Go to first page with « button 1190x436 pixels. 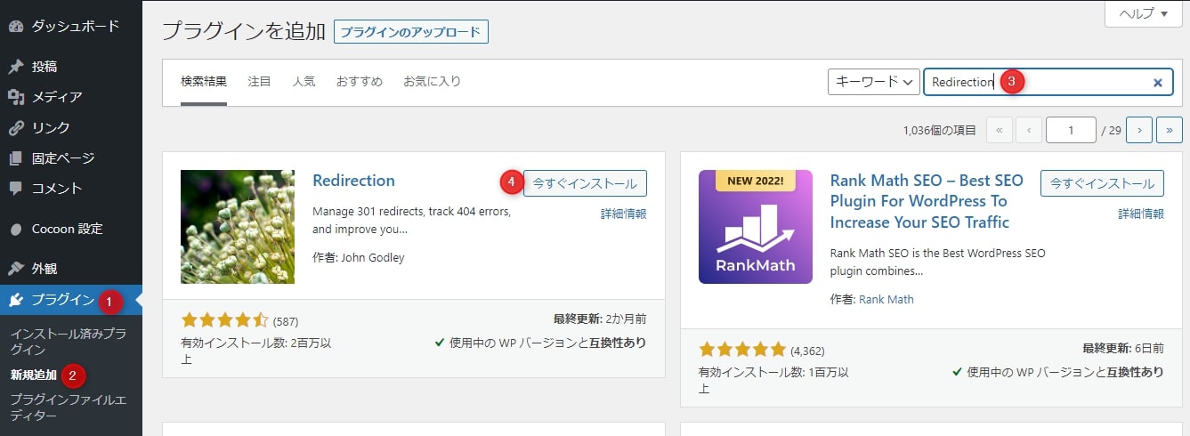[999, 130]
